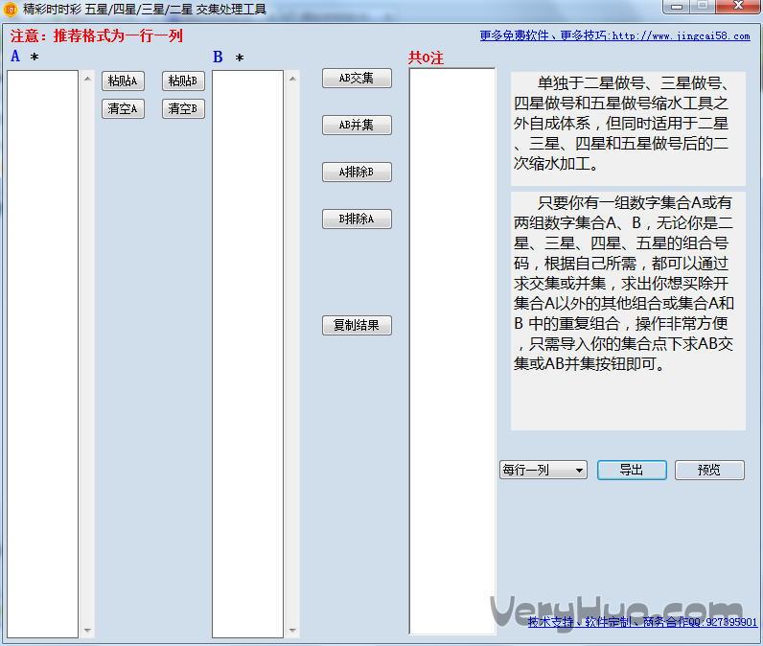Open the 每行一列 format dropdown

(543, 470)
